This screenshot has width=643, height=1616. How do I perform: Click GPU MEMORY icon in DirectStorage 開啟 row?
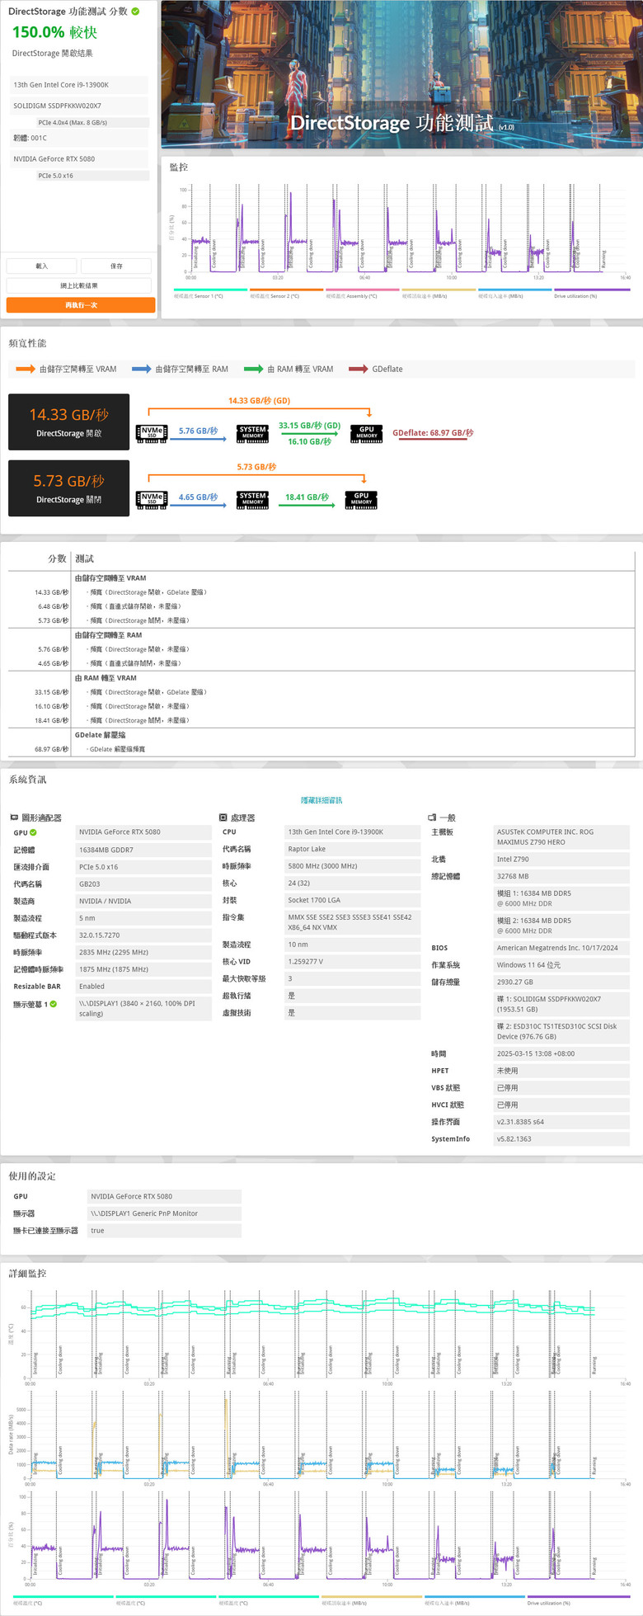point(366,433)
